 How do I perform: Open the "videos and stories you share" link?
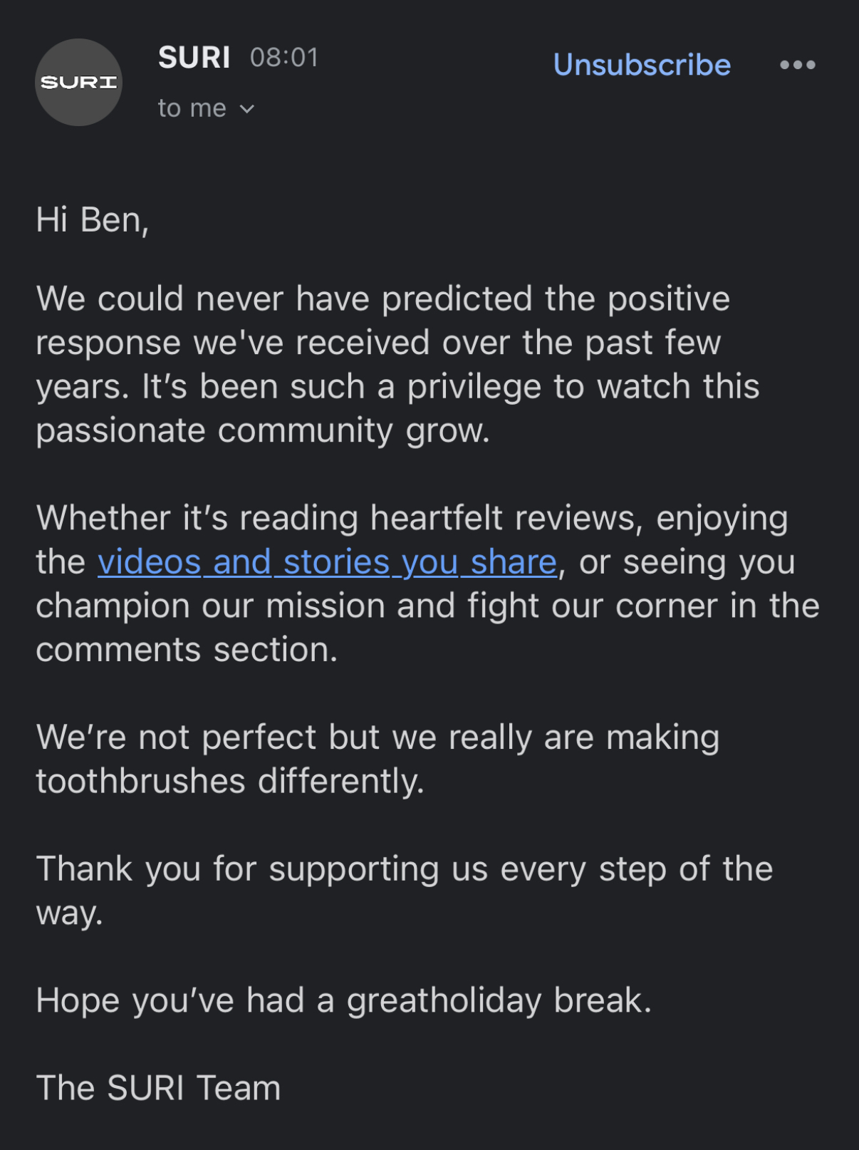tap(327, 562)
